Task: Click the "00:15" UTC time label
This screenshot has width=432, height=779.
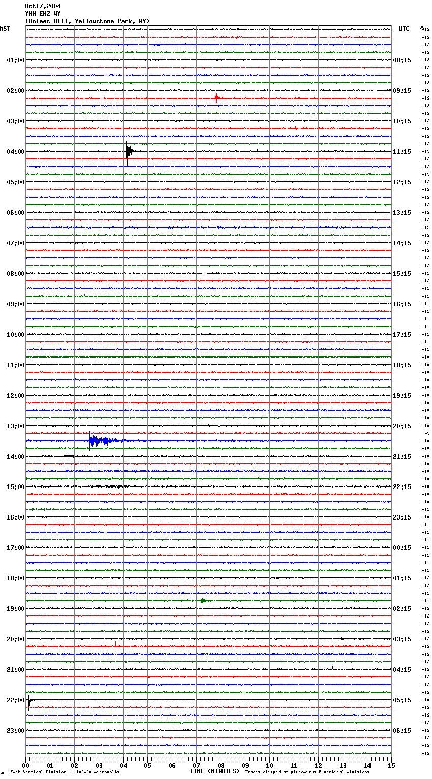Action: point(402,548)
